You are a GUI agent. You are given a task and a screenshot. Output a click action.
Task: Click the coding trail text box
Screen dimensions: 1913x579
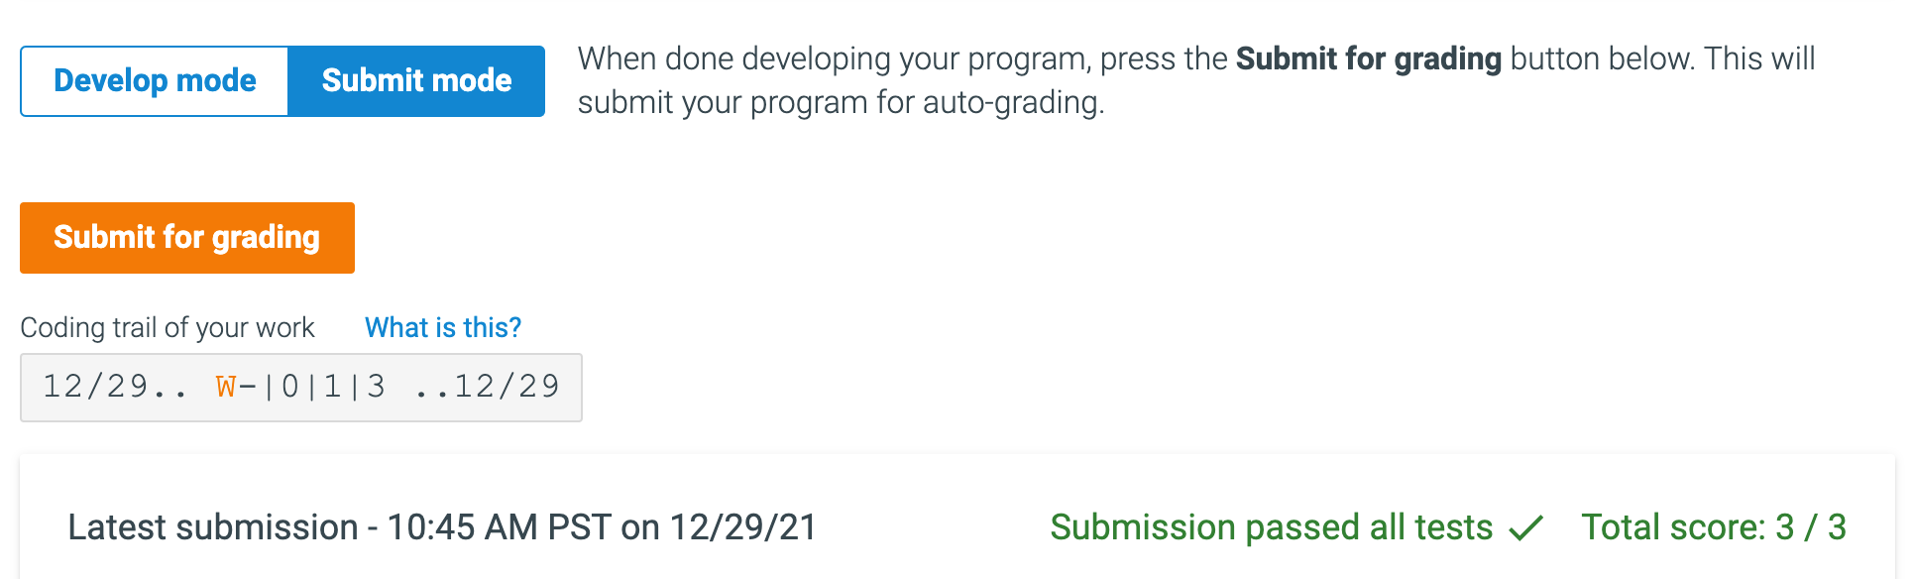coord(300,388)
